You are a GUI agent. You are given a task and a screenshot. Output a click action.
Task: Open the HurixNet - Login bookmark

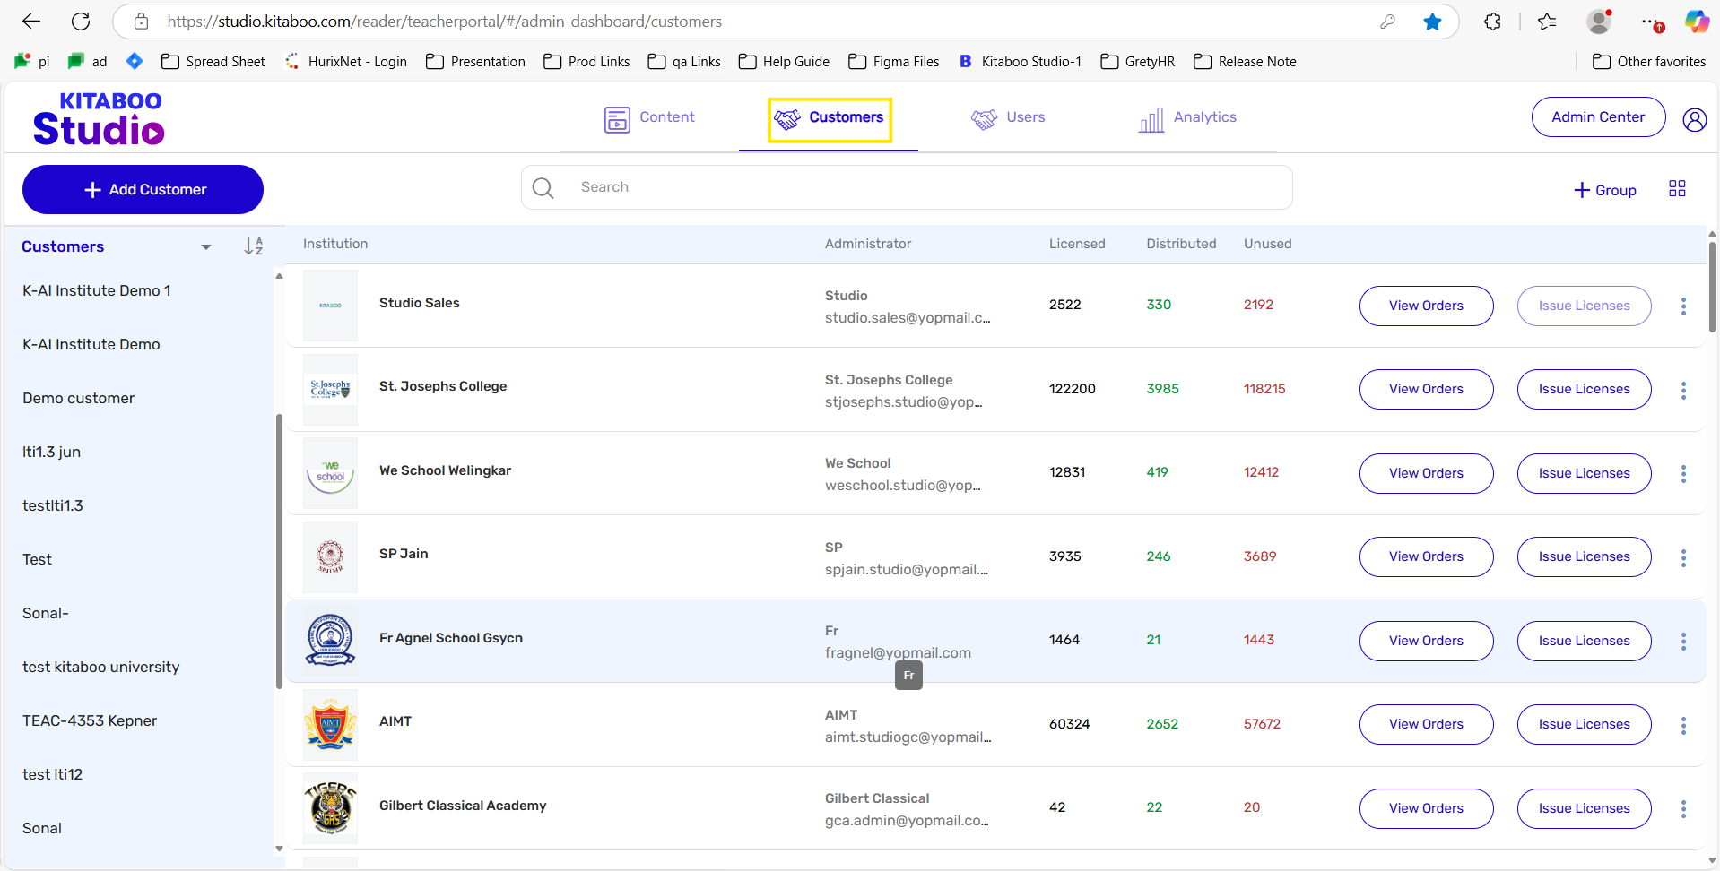[345, 61]
